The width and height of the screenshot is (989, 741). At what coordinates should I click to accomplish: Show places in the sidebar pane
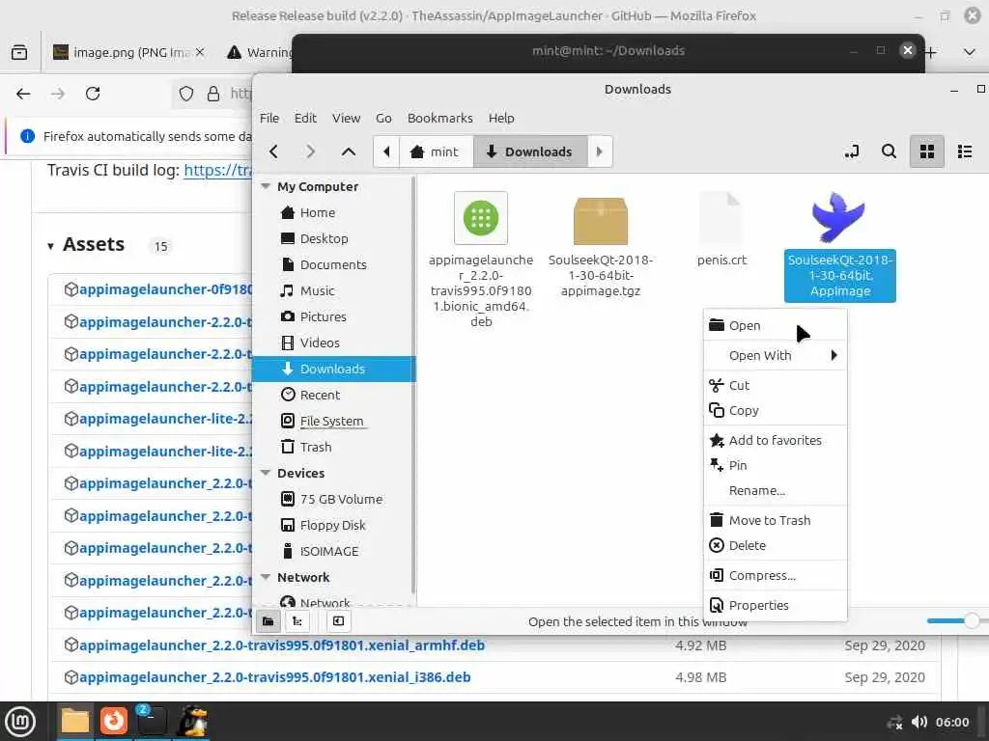pyautogui.click(x=268, y=621)
